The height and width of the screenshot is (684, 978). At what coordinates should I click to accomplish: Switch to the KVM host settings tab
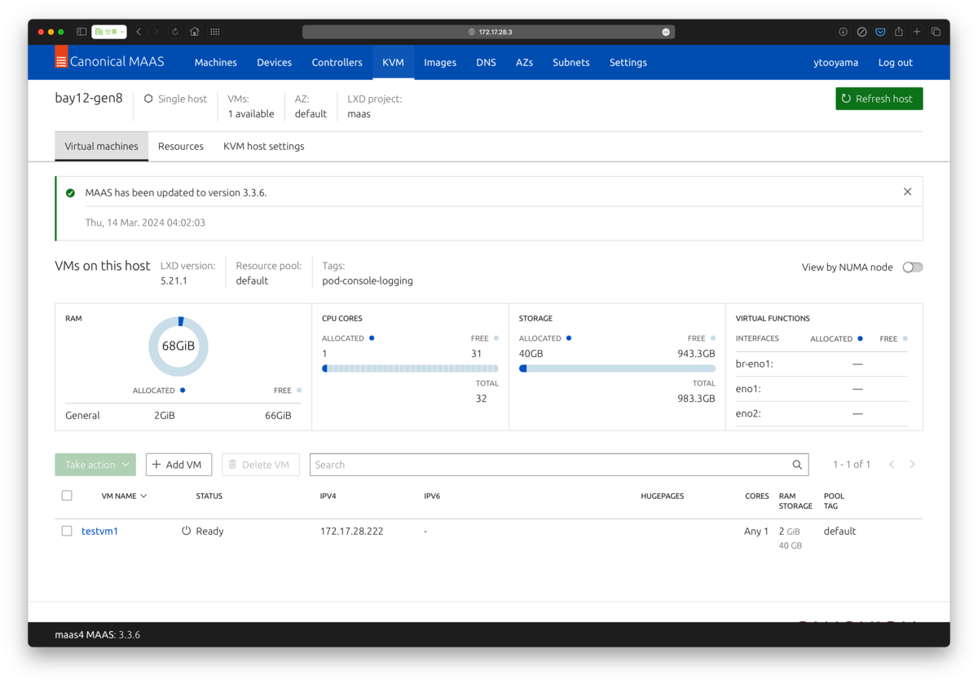(264, 146)
